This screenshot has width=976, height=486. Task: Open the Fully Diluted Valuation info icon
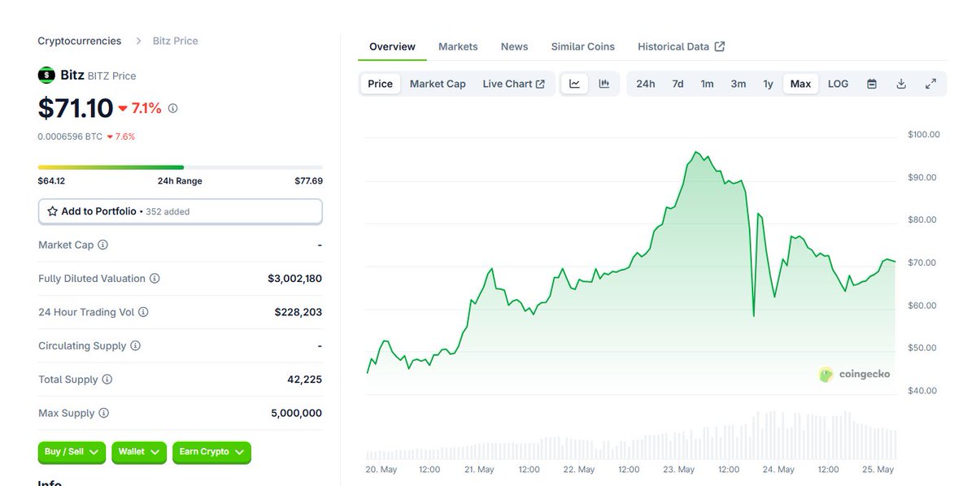155,278
